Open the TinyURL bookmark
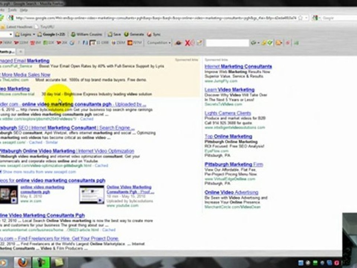 [x=44, y=27]
